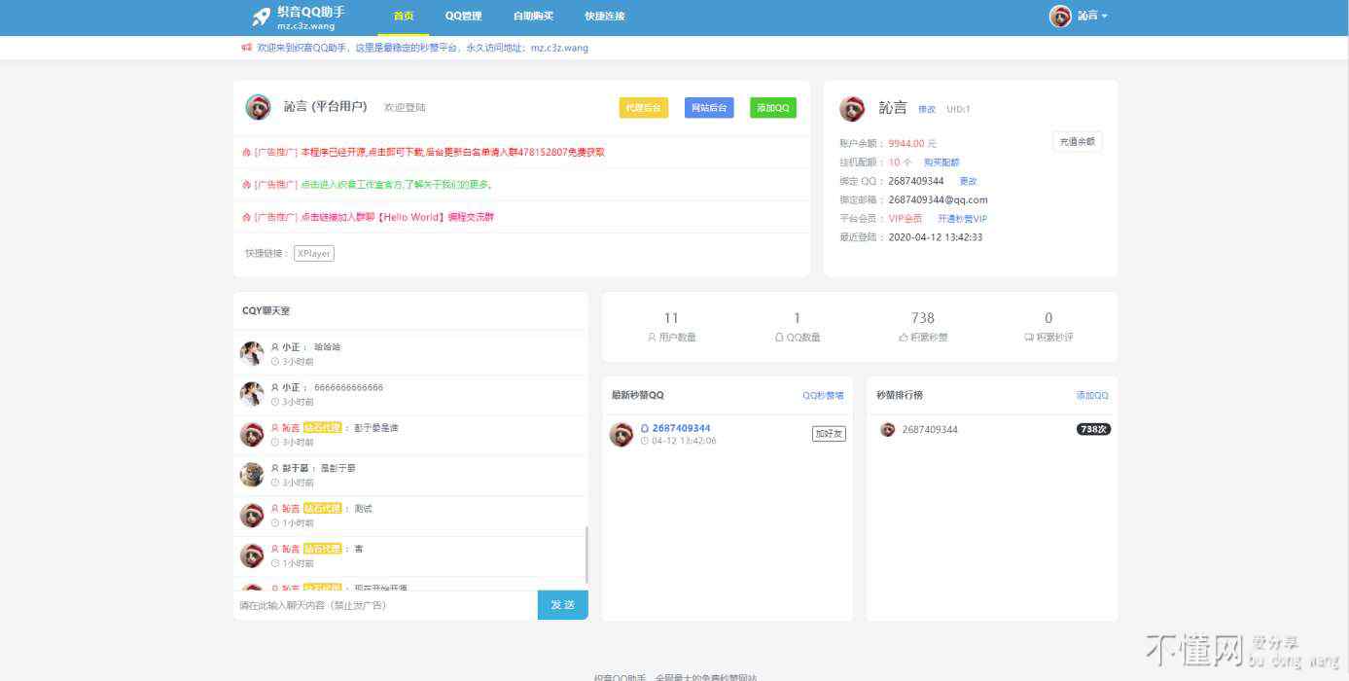Viewport: 1349px width, 681px height.
Task: Expand the 訫言 user dropdown in header
Action: [1092, 17]
